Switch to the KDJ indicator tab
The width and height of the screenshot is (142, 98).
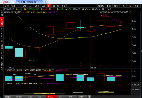pyautogui.click(x=39, y=97)
